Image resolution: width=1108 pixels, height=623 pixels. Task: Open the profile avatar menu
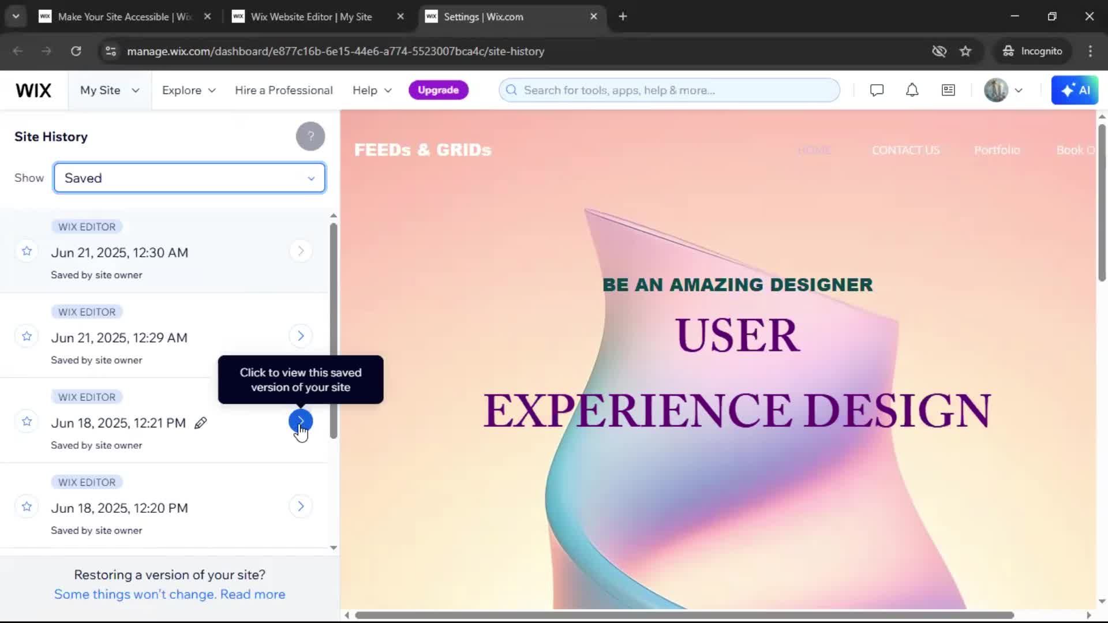(x=1004, y=91)
